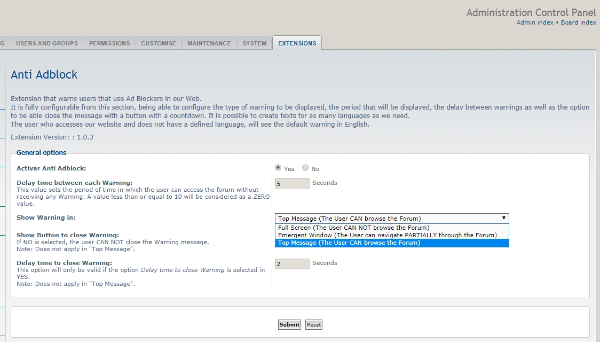Follow the Admin index link
The width and height of the screenshot is (600, 342).
click(x=535, y=22)
